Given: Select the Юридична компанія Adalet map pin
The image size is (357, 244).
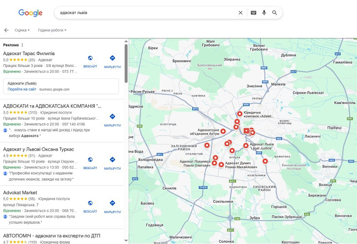Looking at the screenshot, I should point(239,114).
